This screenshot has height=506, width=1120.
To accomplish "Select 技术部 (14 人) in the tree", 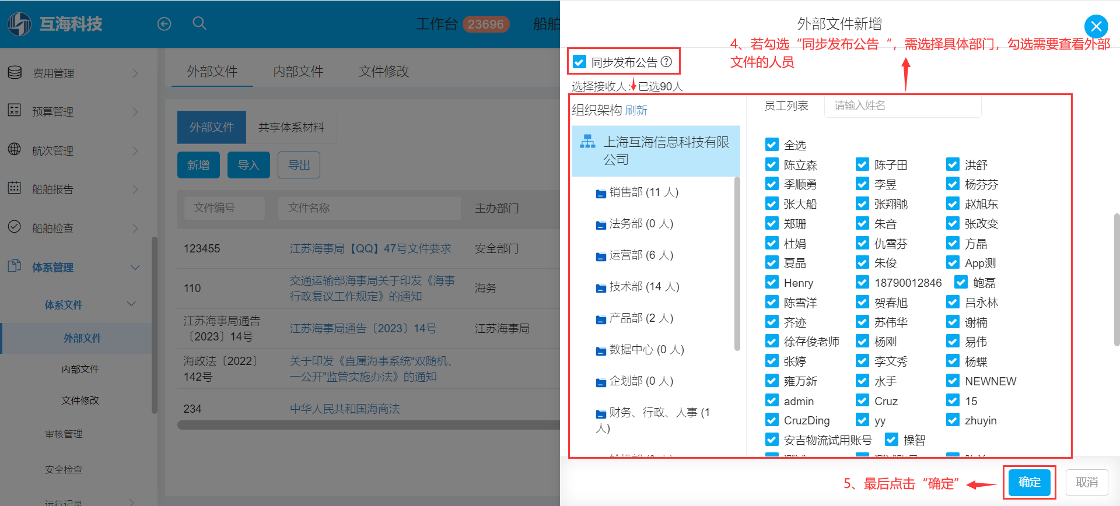I will 644,286.
